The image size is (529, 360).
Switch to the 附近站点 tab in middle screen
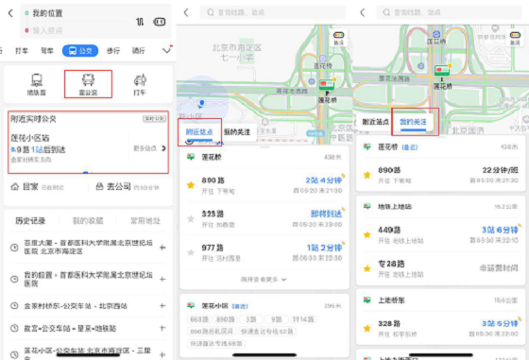coord(199,132)
